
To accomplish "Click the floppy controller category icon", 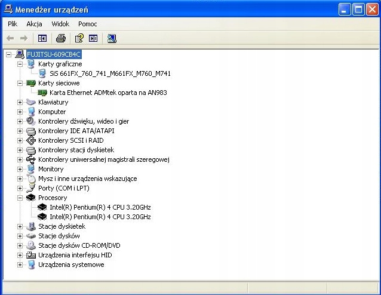I will (x=31, y=150).
